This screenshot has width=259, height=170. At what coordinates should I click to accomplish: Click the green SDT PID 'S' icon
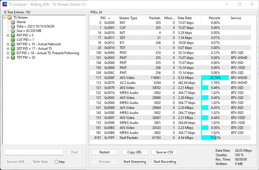tap(13, 49)
